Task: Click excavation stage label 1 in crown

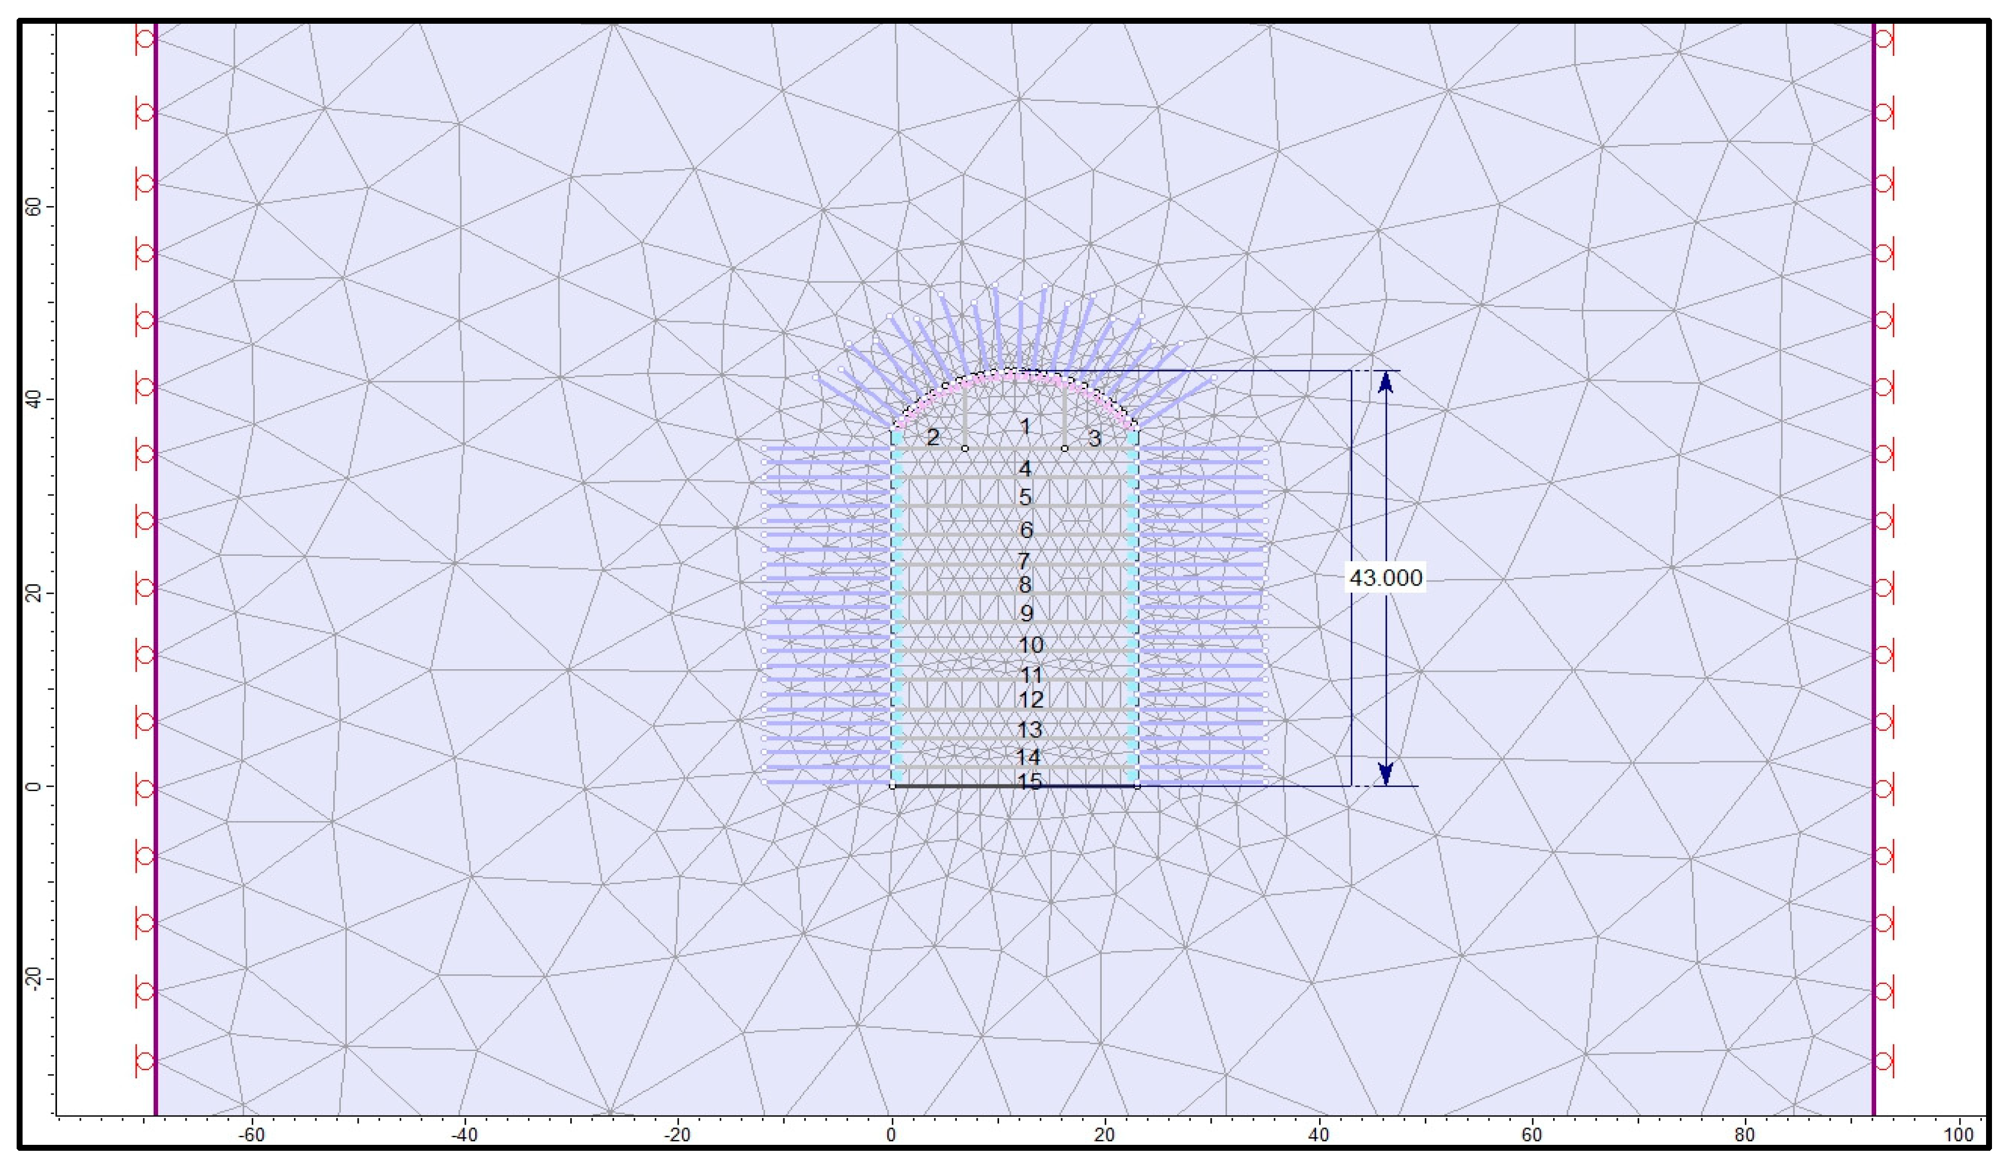Action: [x=1025, y=427]
